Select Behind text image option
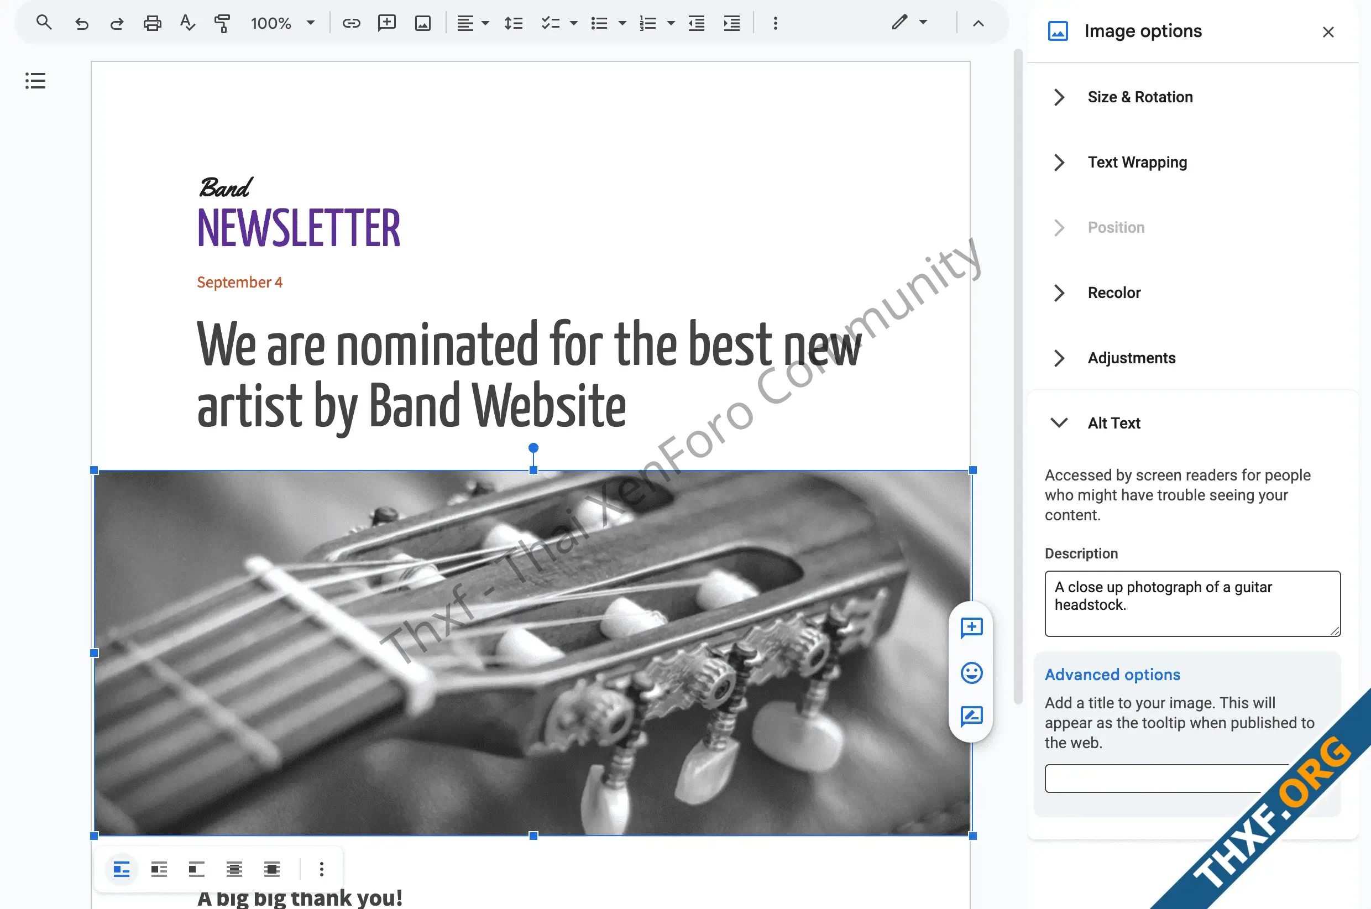The image size is (1371, 909). 234,869
